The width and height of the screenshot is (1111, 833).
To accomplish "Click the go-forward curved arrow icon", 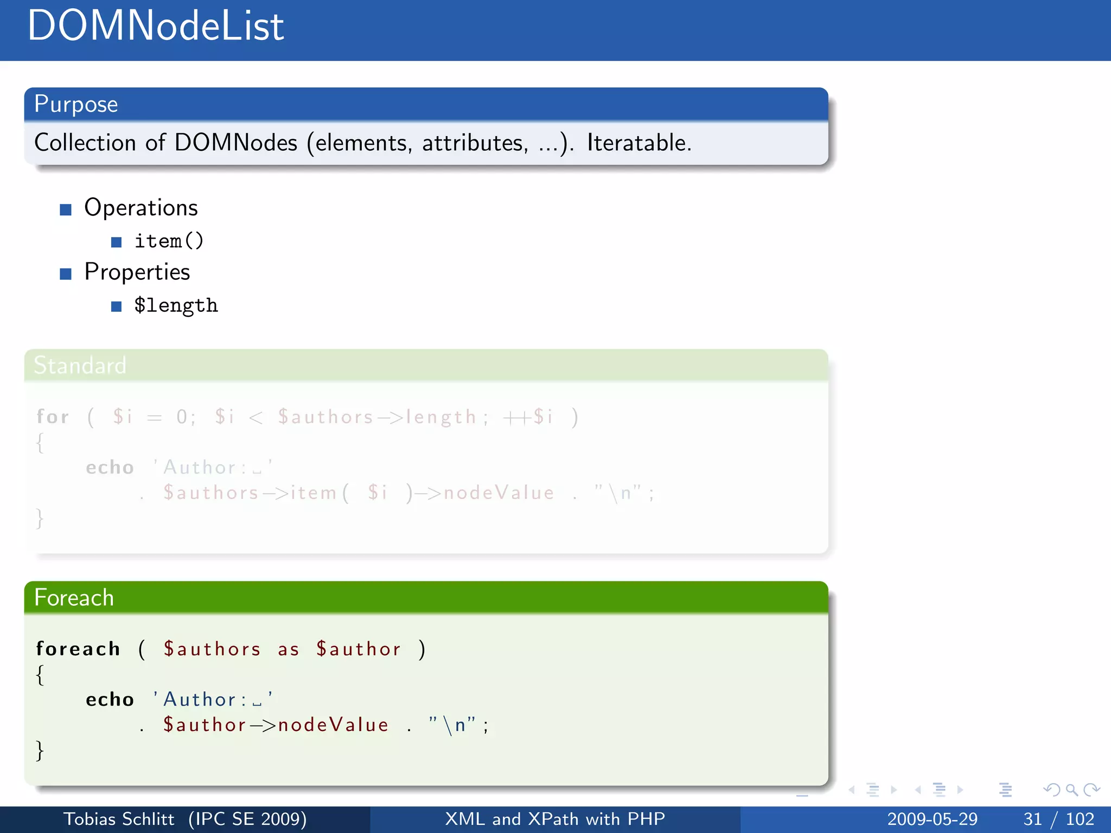I will (x=1091, y=790).
